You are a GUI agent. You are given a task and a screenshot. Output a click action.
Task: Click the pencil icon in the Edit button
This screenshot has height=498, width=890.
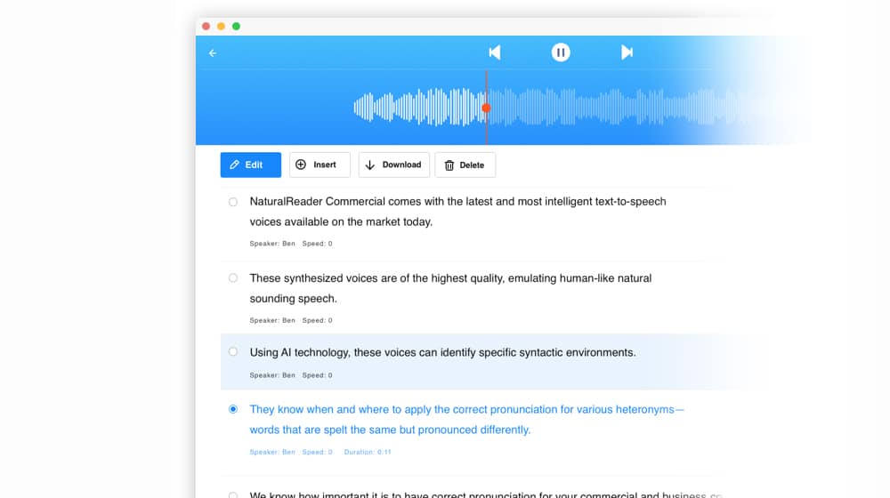coord(234,165)
